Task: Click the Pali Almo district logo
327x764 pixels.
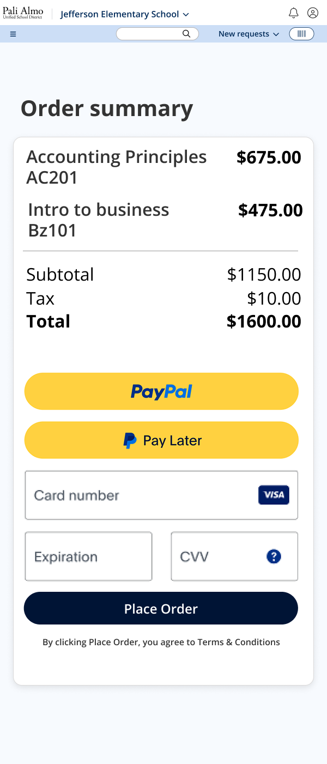Action: tap(23, 13)
